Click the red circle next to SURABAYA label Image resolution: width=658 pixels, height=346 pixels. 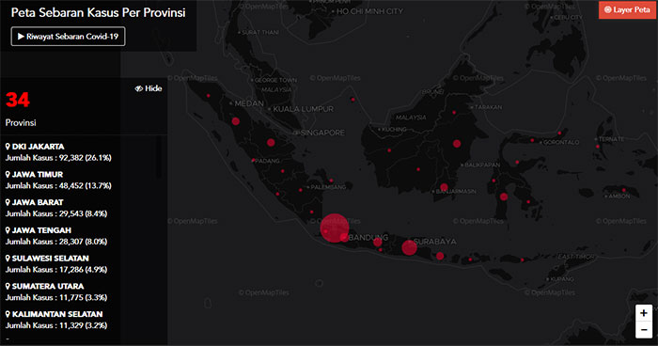tap(409, 247)
